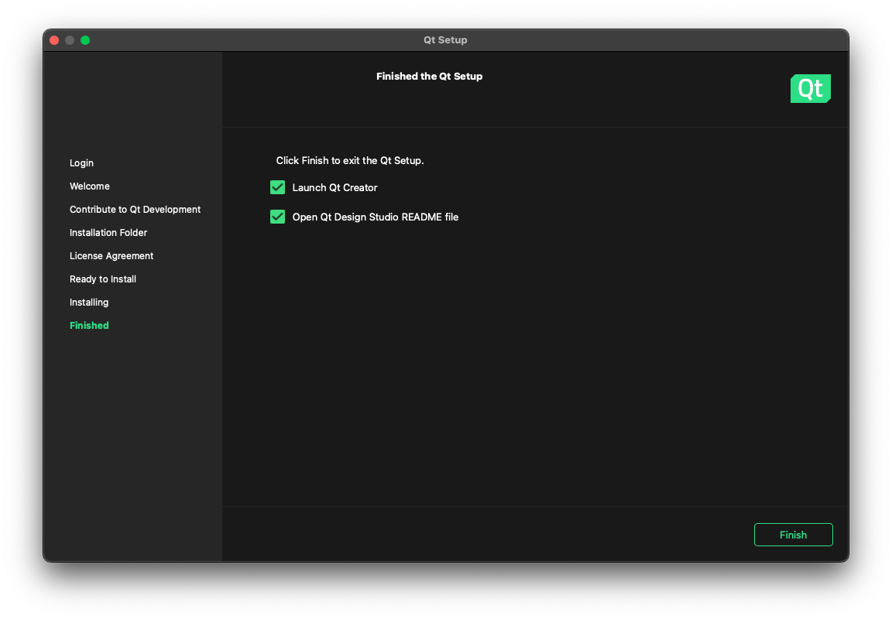The width and height of the screenshot is (892, 619).
Task: Close the Qt Setup window
Action: [54, 40]
